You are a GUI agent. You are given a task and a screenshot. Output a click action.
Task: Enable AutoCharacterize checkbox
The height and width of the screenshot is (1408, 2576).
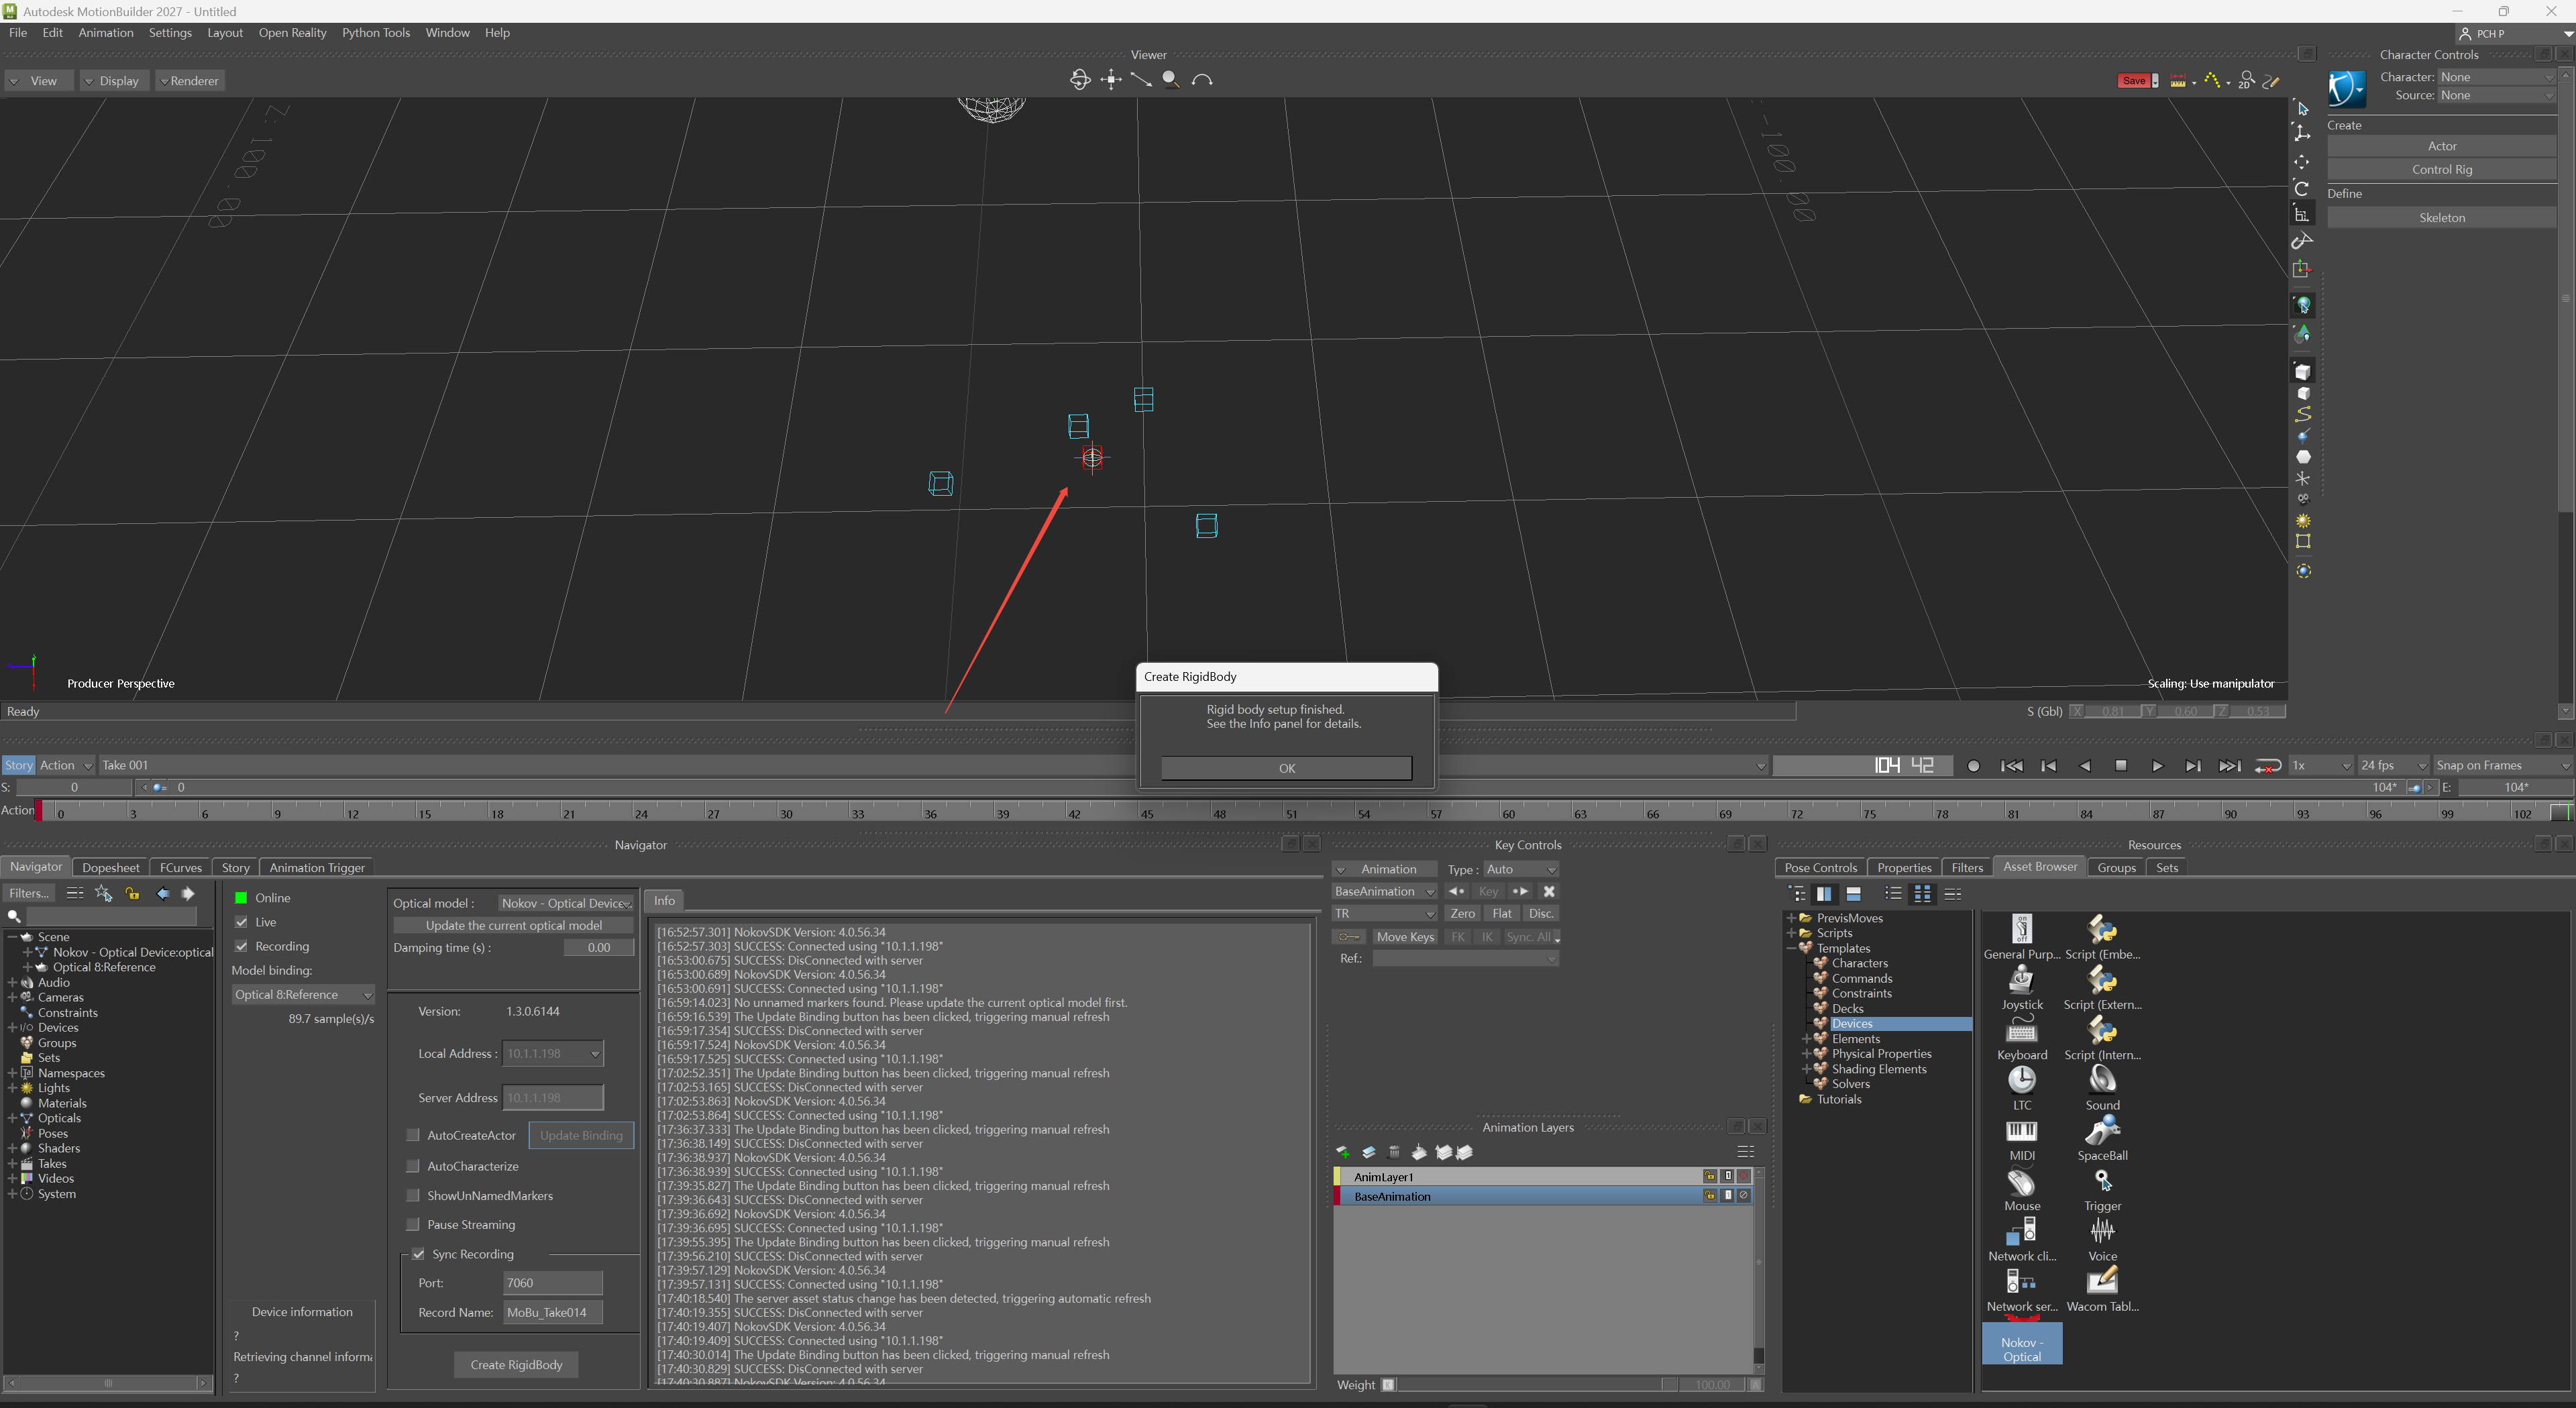[413, 1166]
